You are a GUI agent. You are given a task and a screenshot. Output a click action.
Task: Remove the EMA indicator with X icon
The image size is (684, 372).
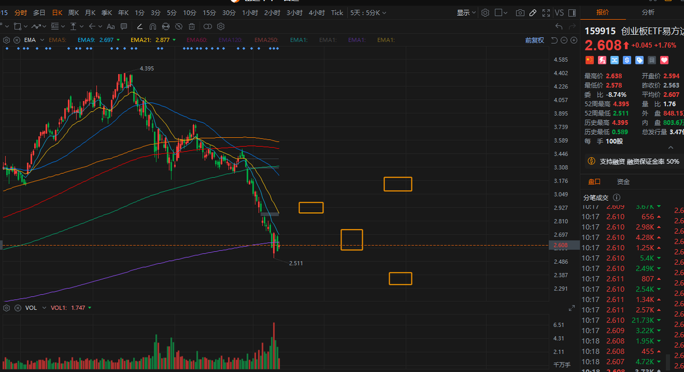pos(17,40)
